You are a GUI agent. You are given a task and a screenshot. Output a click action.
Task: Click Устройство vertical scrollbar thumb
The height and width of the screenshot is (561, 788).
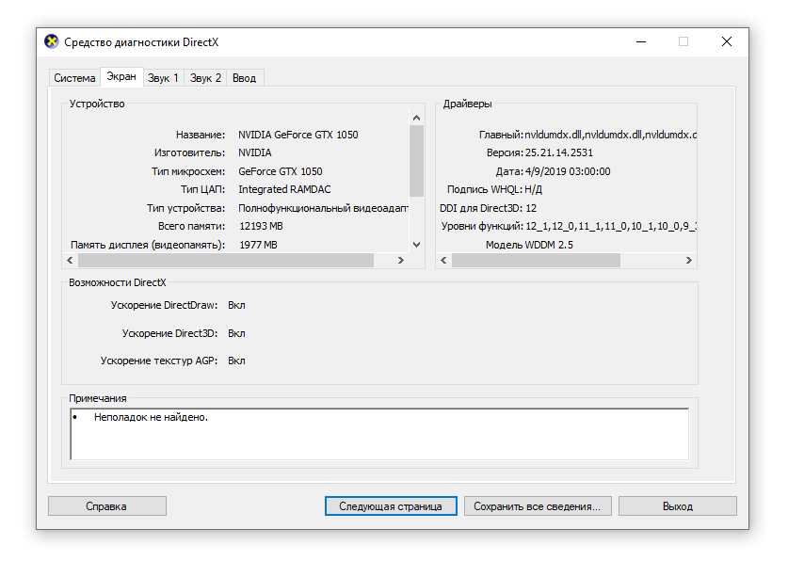(416, 161)
